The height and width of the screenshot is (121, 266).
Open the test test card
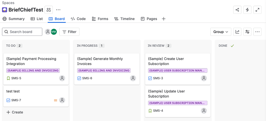coord(36,96)
